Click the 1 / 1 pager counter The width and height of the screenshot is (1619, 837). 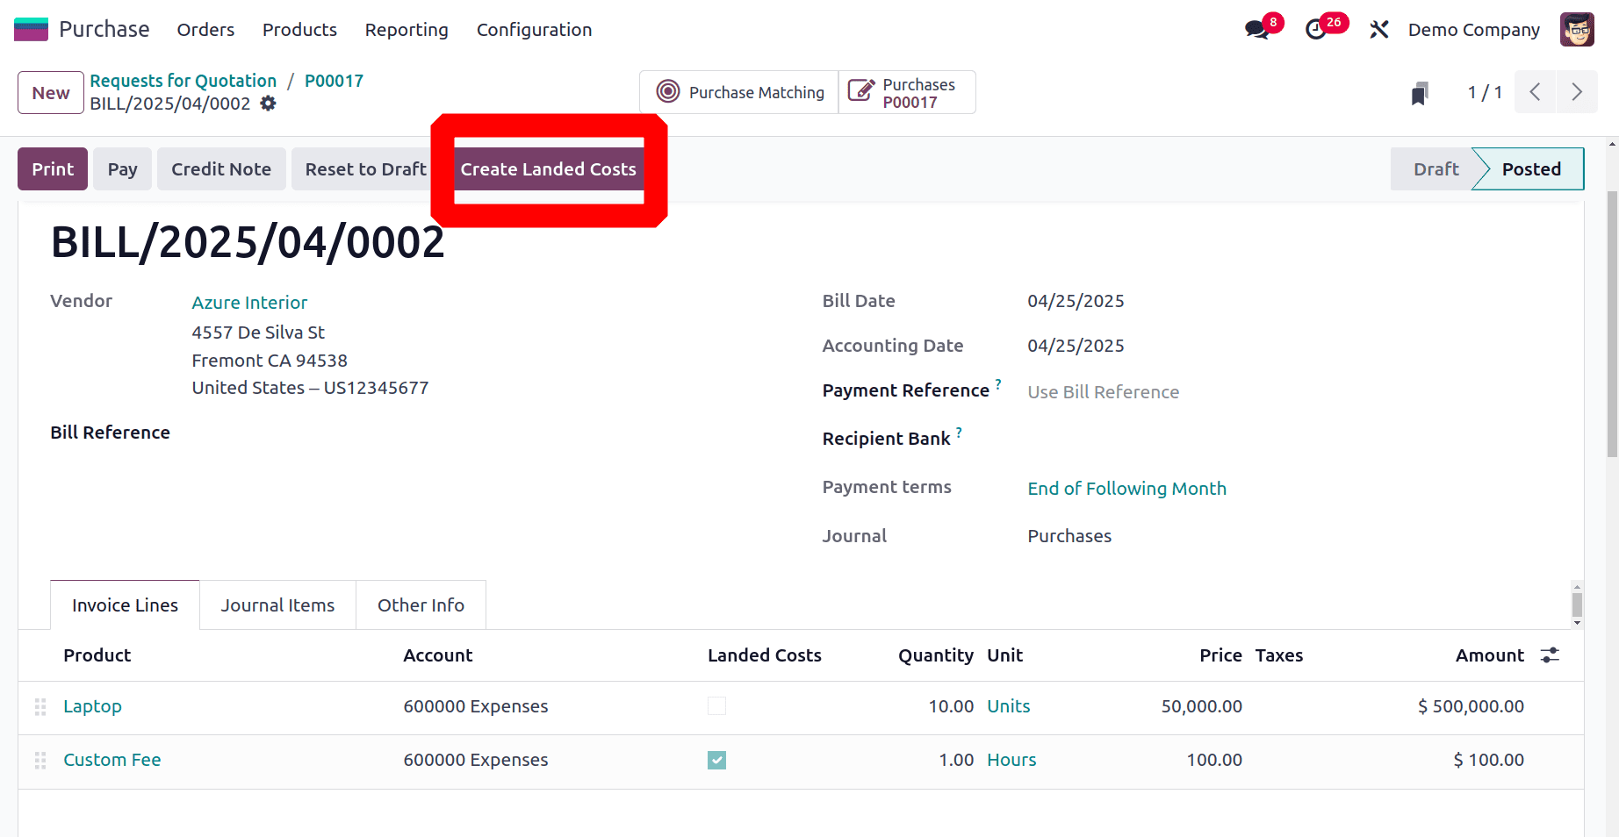(x=1485, y=92)
